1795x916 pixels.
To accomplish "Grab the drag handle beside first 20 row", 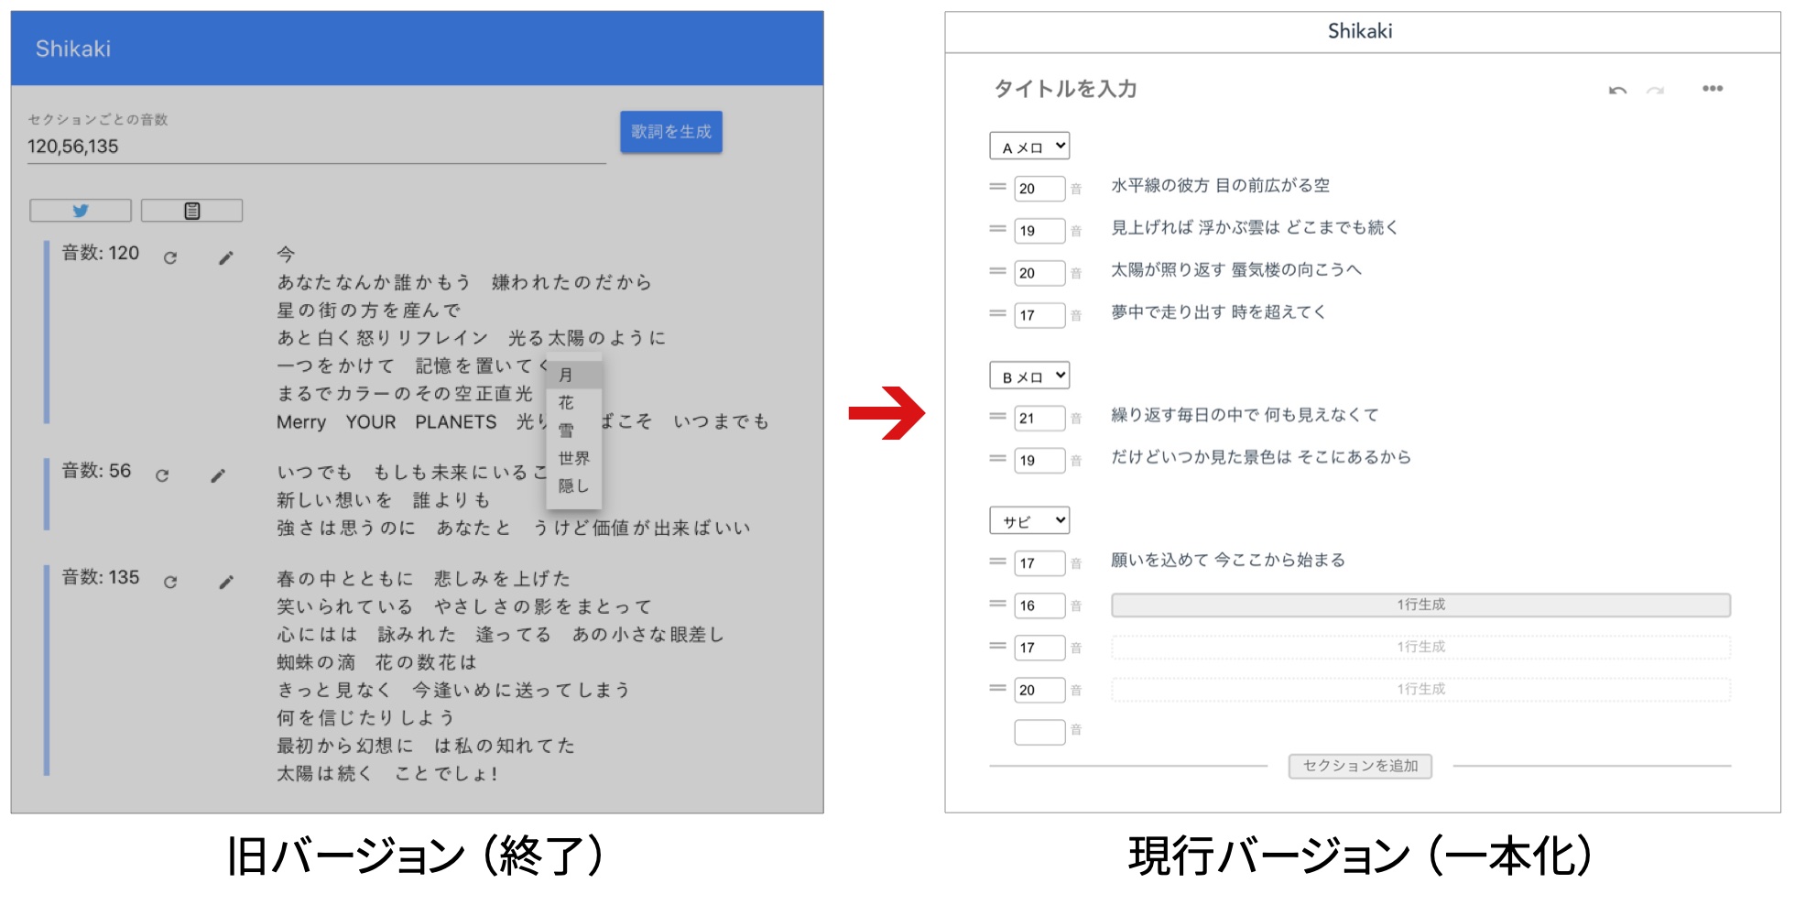I will tap(997, 187).
